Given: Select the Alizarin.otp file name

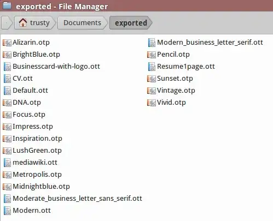Looking at the screenshot, I should 31,43.
